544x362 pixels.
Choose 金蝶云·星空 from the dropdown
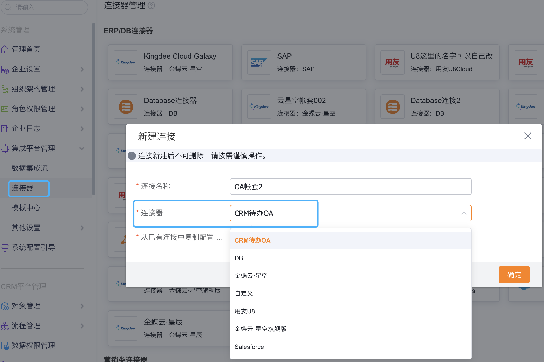(351, 276)
